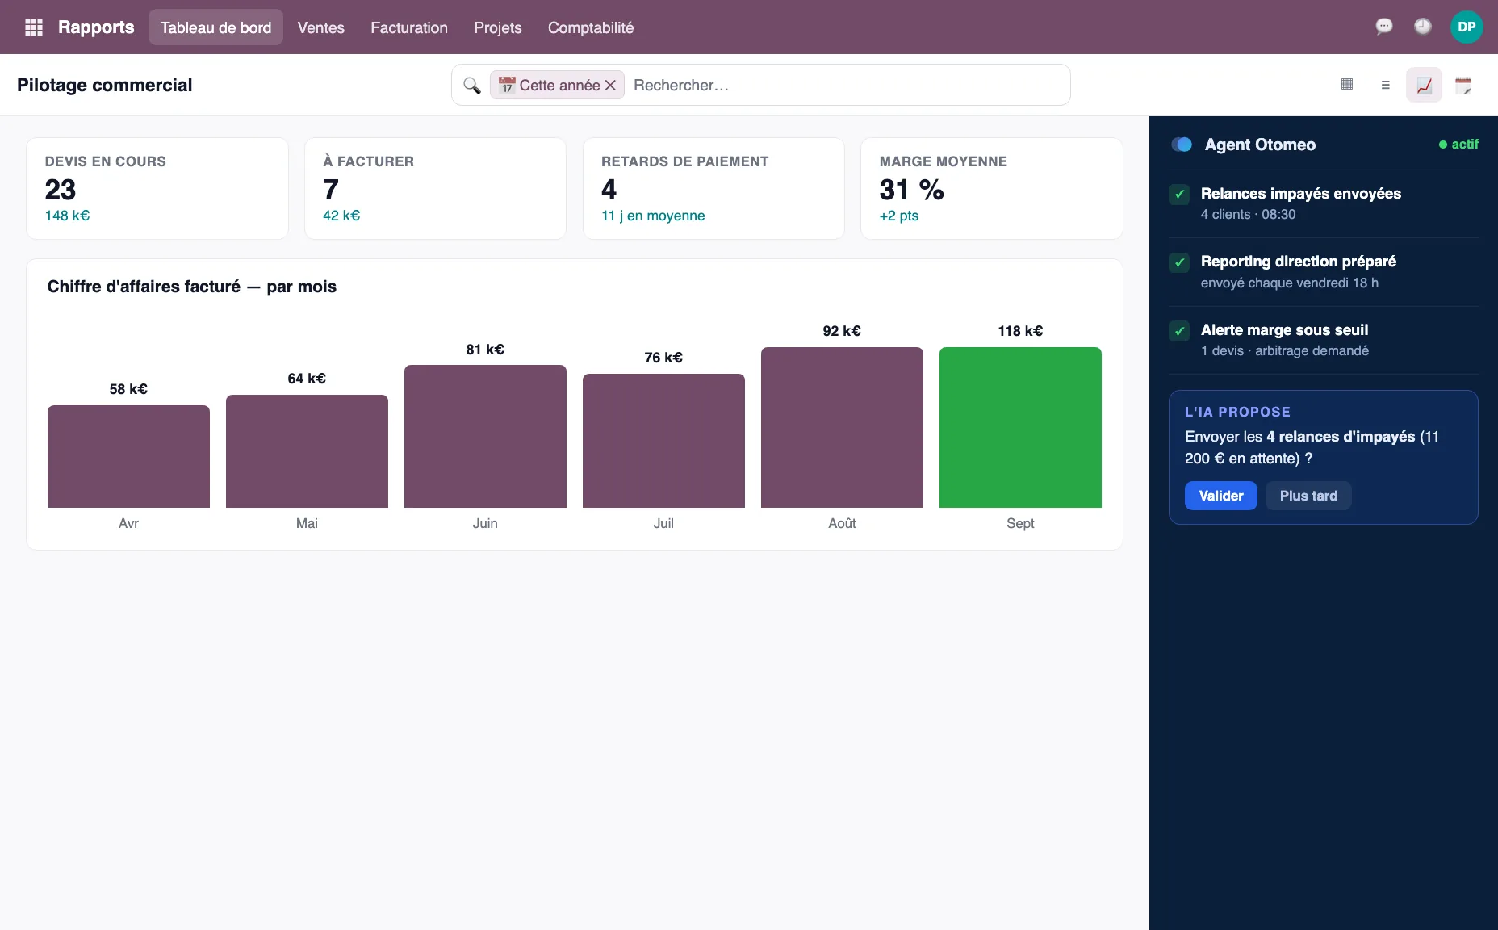This screenshot has height=930, width=1498.
Task: Open the Rapports app title
Action: (96, 27)
